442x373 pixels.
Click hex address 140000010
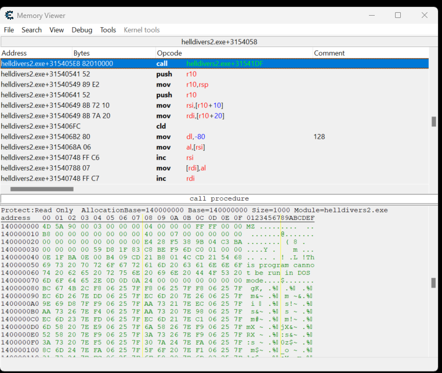tap(20, 234)
